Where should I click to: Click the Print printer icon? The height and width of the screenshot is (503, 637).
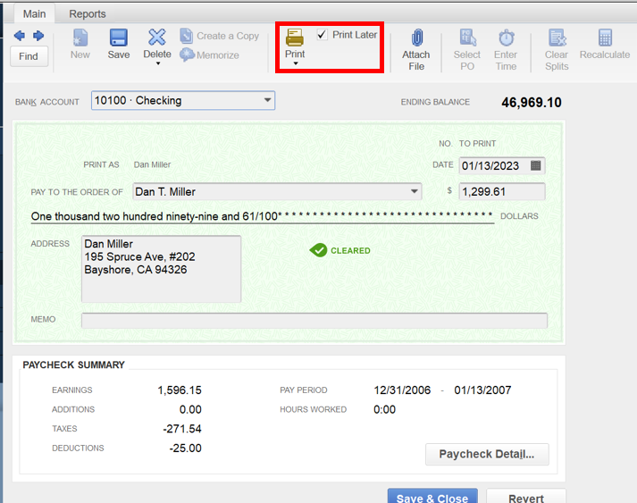coord(295,38)
